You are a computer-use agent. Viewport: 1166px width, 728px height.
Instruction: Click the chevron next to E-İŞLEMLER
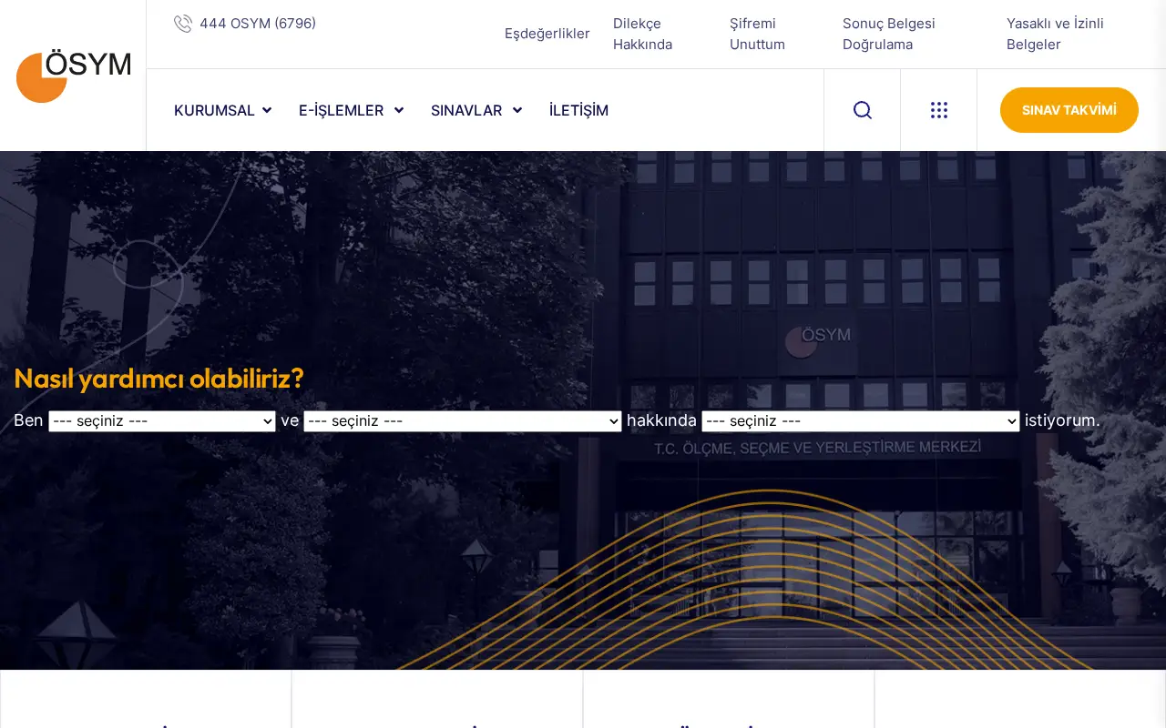pyautogui.click(x=399, y=110)
